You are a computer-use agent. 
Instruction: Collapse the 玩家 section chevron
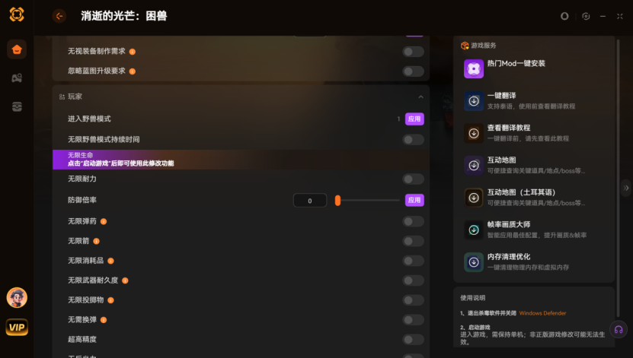click(x=420, y=97)
